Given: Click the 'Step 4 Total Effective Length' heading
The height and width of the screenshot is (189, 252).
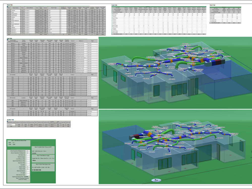Looking at the screenshot, I should tap(43, 155).
